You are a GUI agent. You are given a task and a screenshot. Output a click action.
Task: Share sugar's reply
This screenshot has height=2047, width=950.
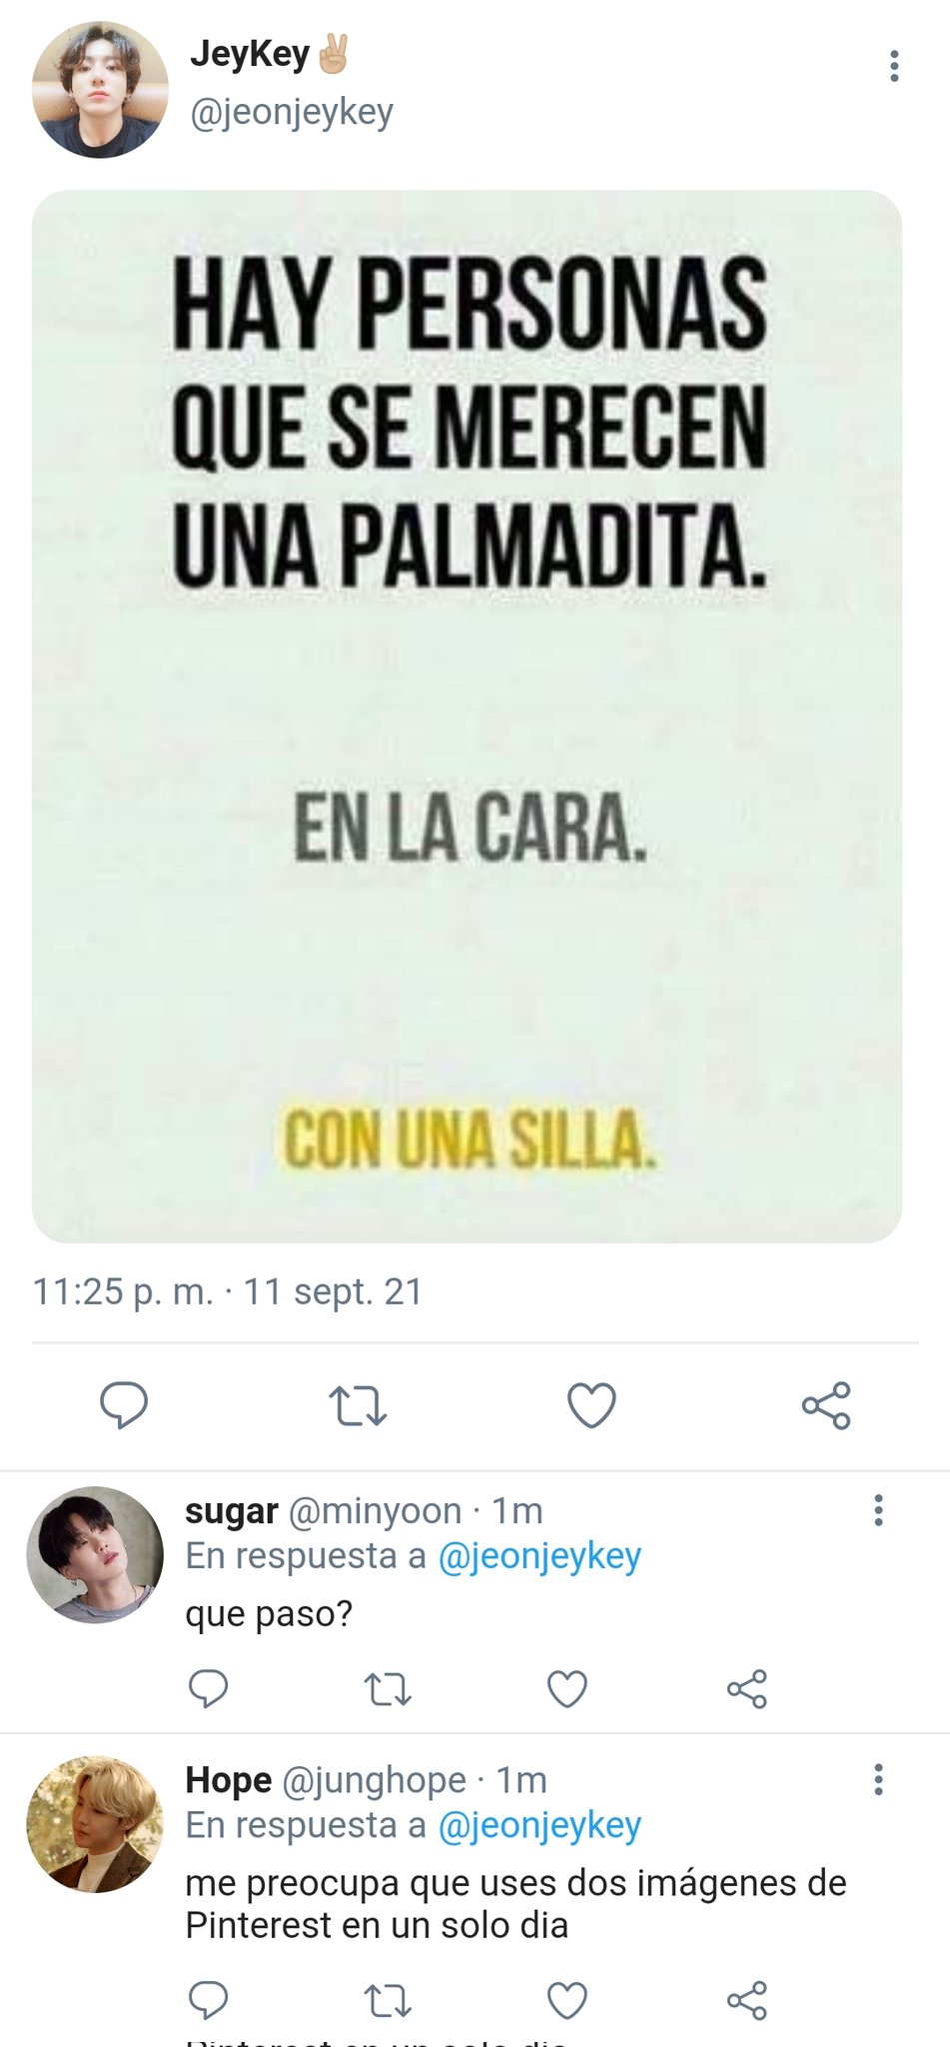746,1688
